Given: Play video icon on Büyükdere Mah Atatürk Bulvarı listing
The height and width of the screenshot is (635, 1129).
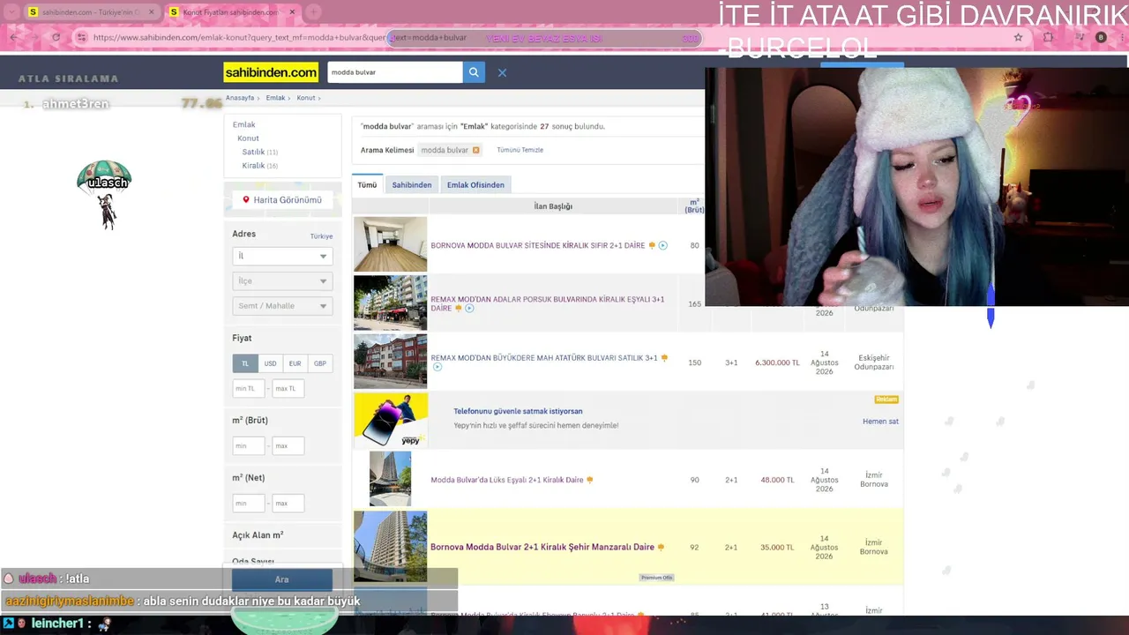Looking at the screenshot, I should [x=437, y=367].
